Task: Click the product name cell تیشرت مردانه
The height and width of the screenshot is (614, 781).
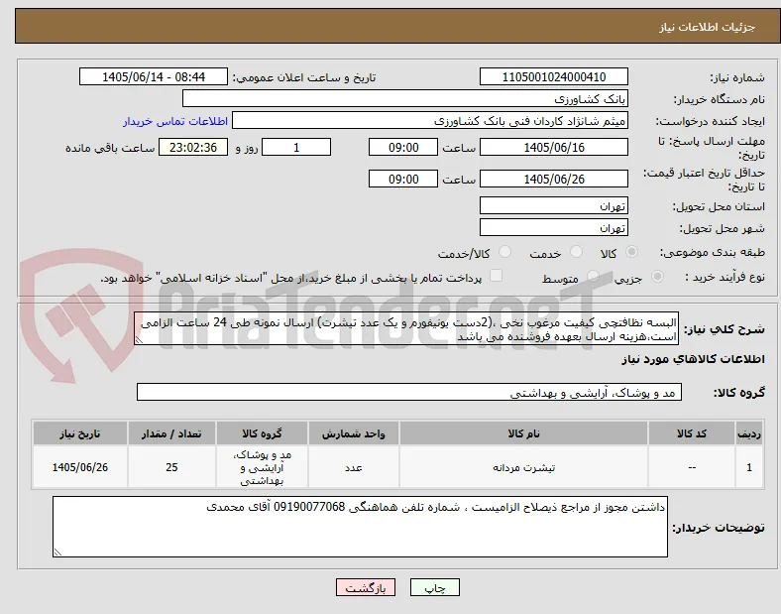Action: point(523,467)
